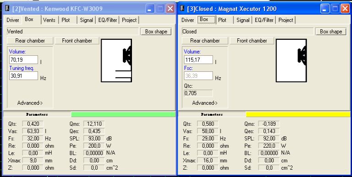Open Project tab in Kenwood window

(x=129, y=20)
